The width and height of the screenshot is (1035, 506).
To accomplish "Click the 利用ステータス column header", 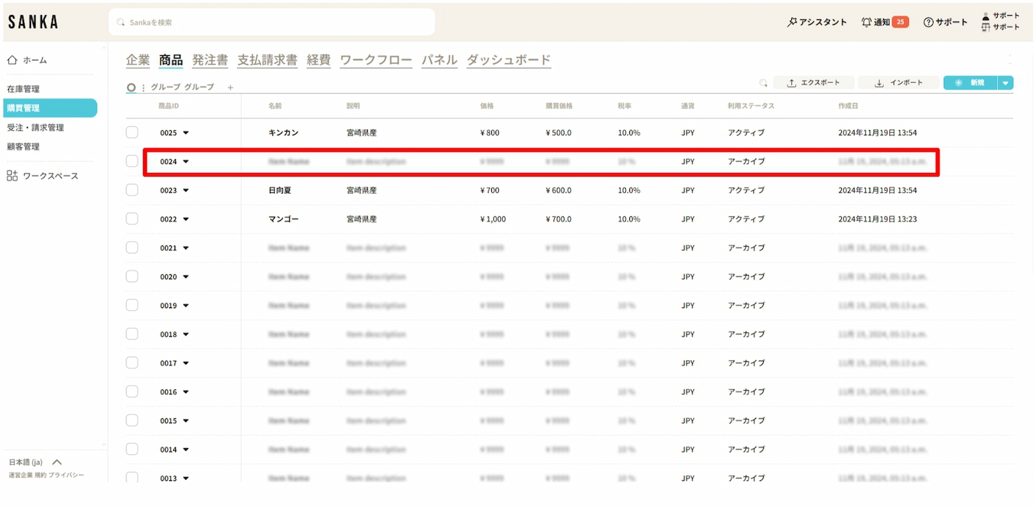I will point(751,106).
